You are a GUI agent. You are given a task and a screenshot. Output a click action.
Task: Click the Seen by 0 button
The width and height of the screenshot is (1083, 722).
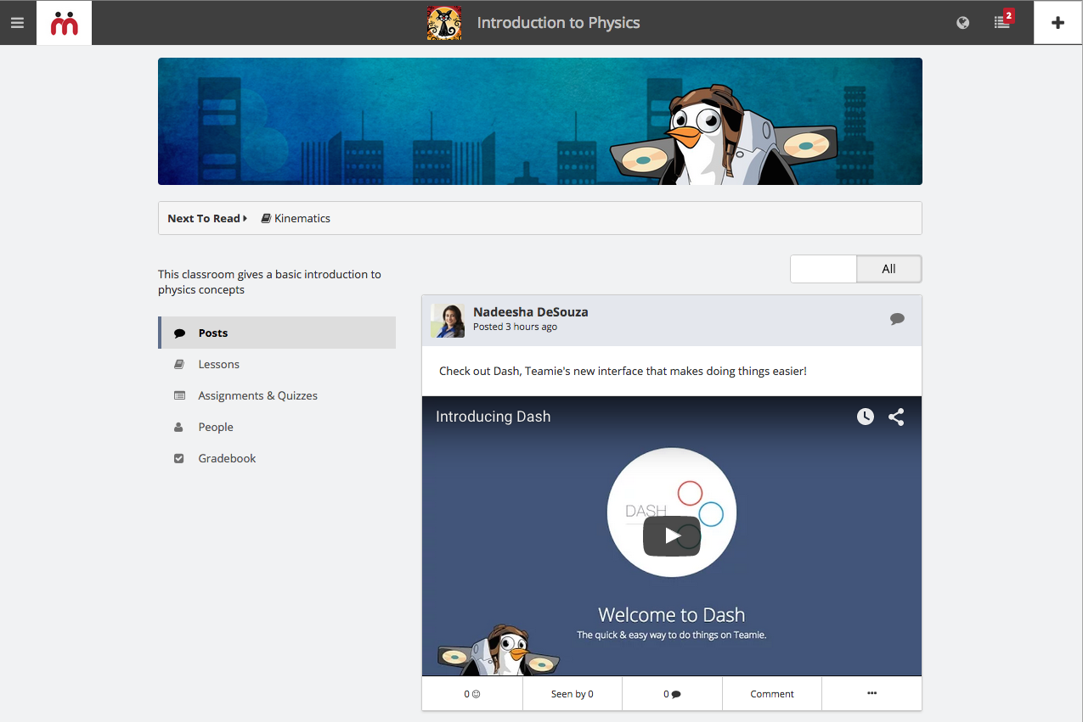(x=573, y=694)
